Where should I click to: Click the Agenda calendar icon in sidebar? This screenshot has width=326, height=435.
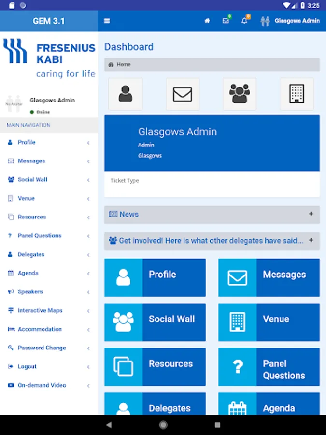click(11, 273)
